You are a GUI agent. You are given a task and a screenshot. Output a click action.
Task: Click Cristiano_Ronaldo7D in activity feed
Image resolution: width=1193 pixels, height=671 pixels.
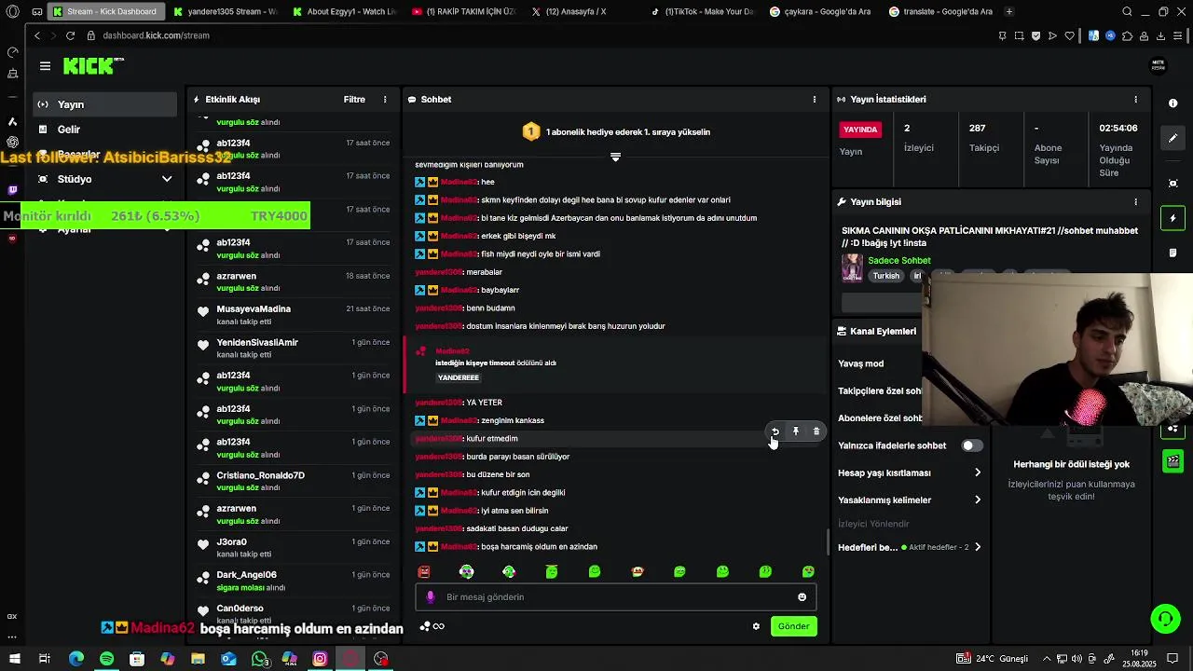[x=260, y=476]
